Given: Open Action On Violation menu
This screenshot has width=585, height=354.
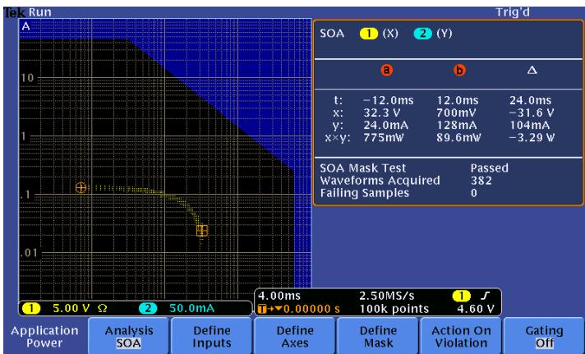Looking at the screenshot, I should (461, 336).
